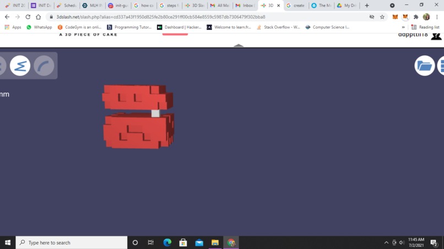Switch to the 'create' Google tab
The width and height of the screenshot is (444, 249).
pyautogui.click(x=296, y=5)
